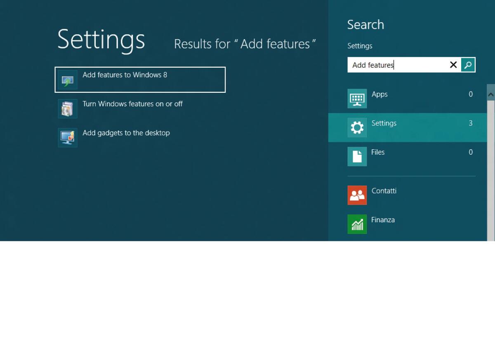Select the Apps category icon
The image size is (495, 360).
click(x=357, y=99)
